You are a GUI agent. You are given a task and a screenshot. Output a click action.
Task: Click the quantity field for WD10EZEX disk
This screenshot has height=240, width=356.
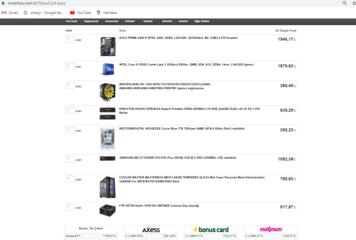click(x=70, y=130)
